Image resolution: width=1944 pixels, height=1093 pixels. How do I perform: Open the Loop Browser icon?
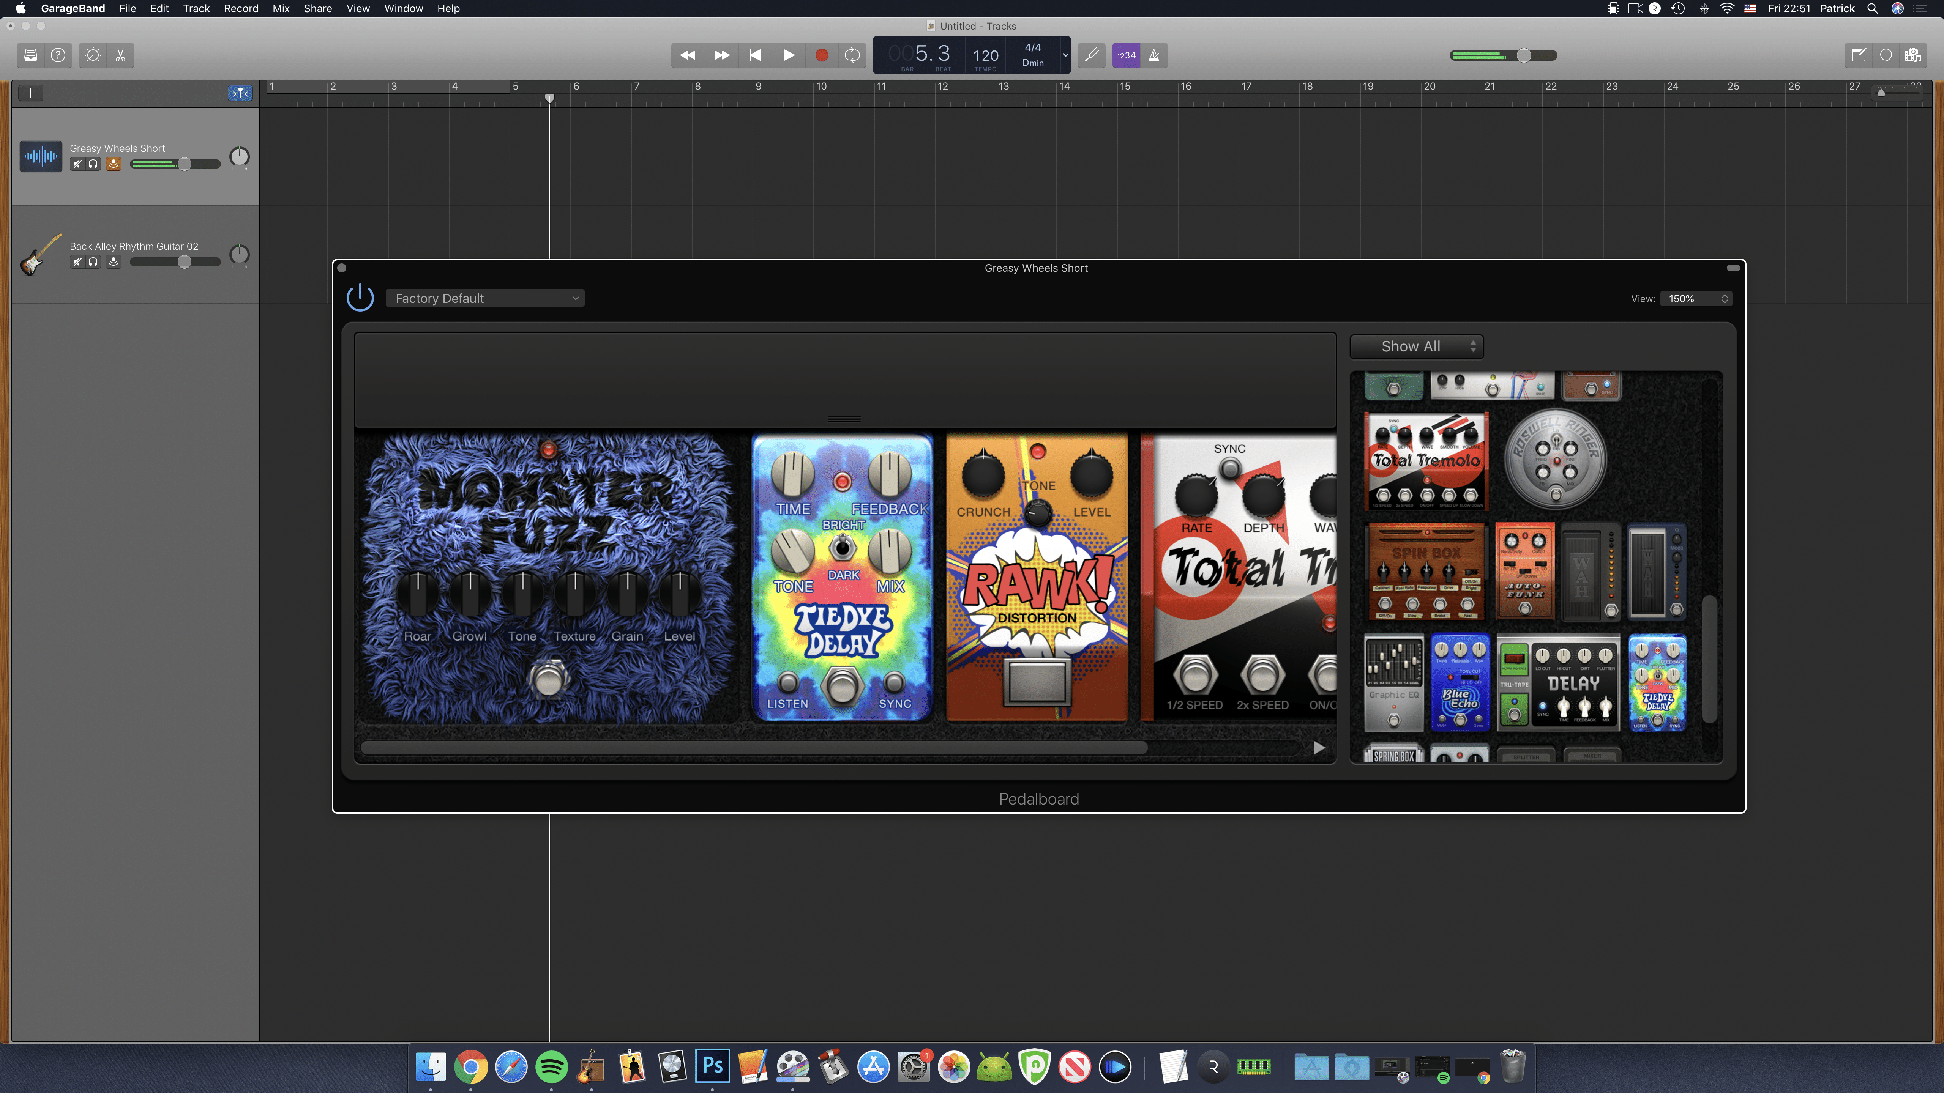tap(1886, 55)
